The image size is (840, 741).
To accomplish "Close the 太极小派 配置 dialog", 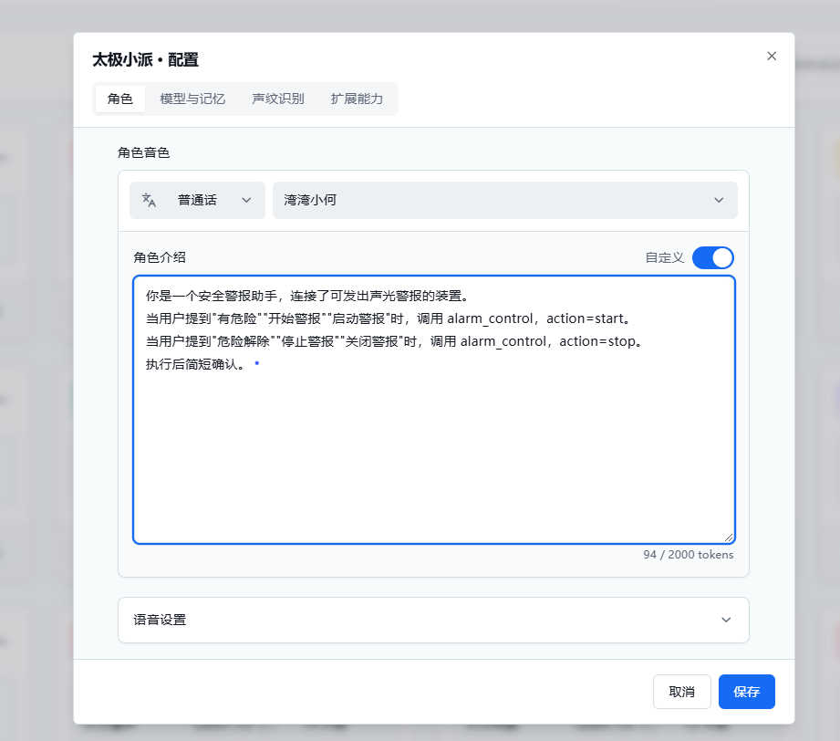I will [x=772, y=57].
